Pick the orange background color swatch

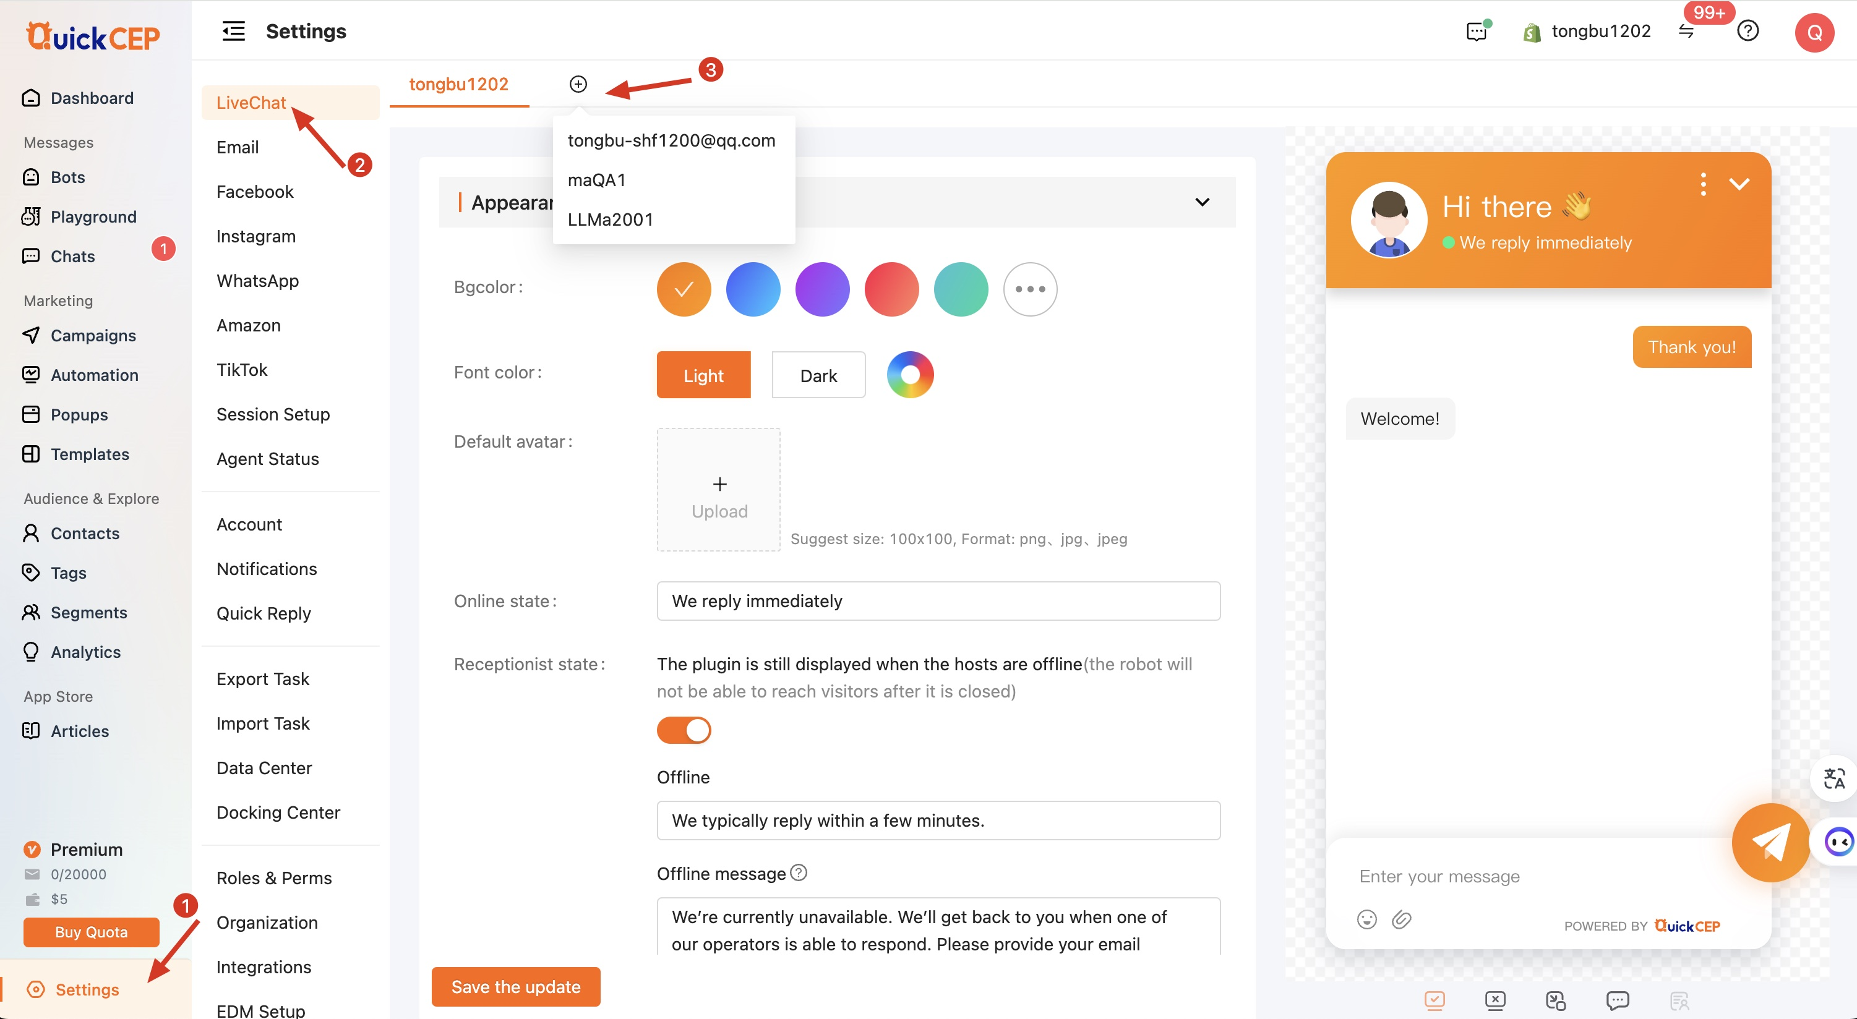(x=684, y=289)
